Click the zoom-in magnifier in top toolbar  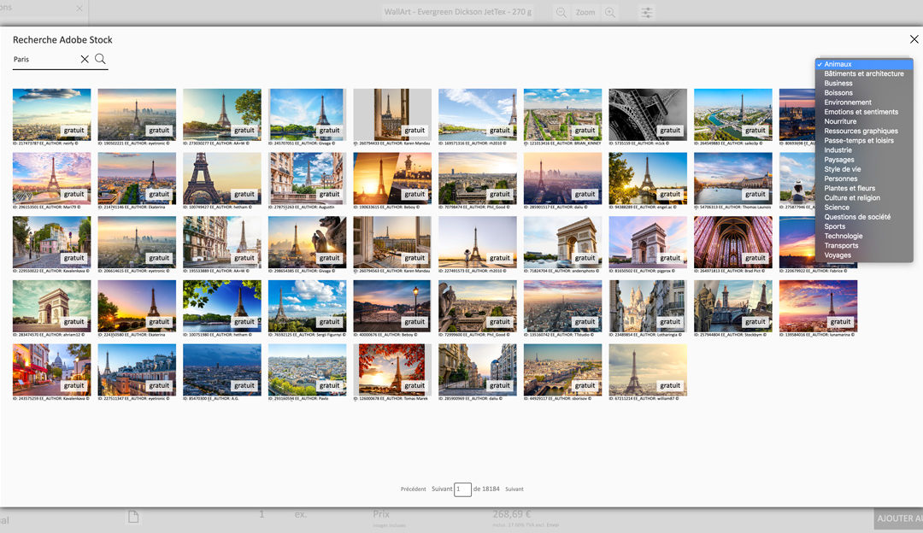610,13
